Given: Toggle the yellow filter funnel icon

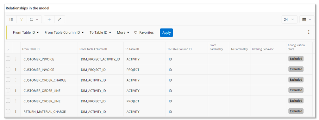Looking at the screenshot, I should 22,20.
